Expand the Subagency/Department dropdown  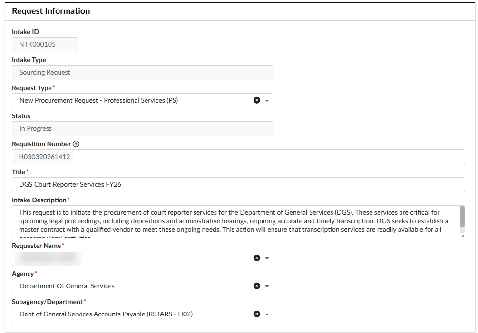tap(266, 314)
